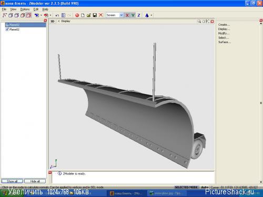The width and height of the screenshot is (263, 197).
Task: Toggle the highlighted selected mode toolbar icon
Action: pyautogui.click(x=28, y=15)
